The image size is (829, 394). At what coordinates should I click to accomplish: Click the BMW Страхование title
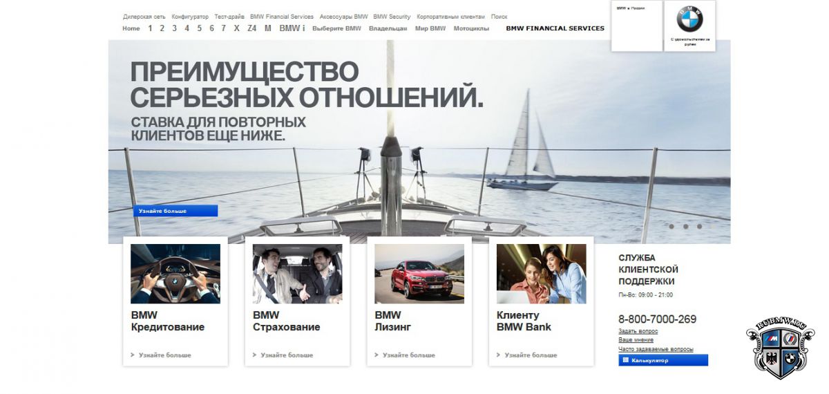pos(286,321)
